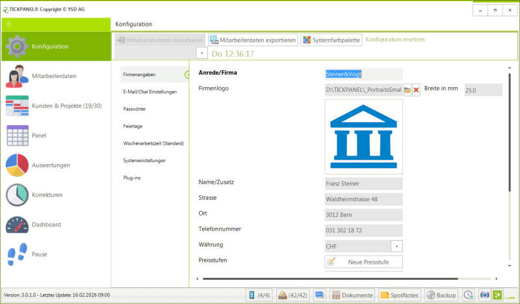
Task: Click vertical scrollbar up arrow
Action: pos(510,68)
